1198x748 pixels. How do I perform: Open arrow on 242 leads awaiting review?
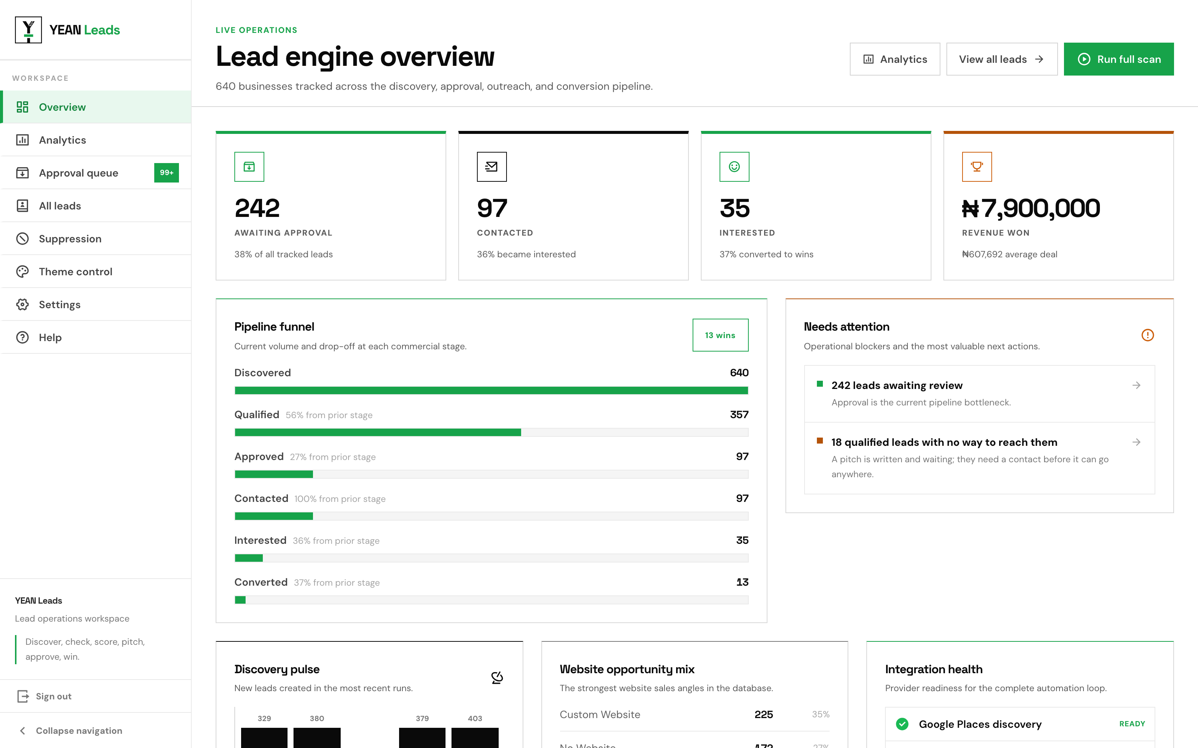coord(1137,385)
